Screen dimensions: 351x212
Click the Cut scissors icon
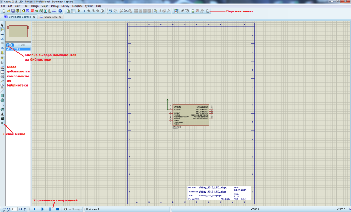[x=121, y=11]
